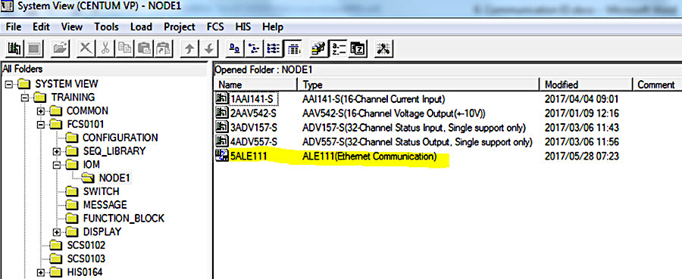This screenshot has width=682, height=279.
Task: Click the crossed-tools toolbar icon
Action: (x=383, y=48)
